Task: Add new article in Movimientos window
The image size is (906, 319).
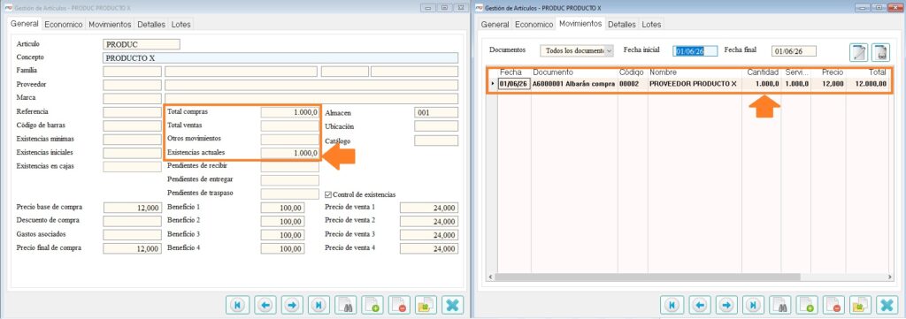Action: (x=807, y=305)
